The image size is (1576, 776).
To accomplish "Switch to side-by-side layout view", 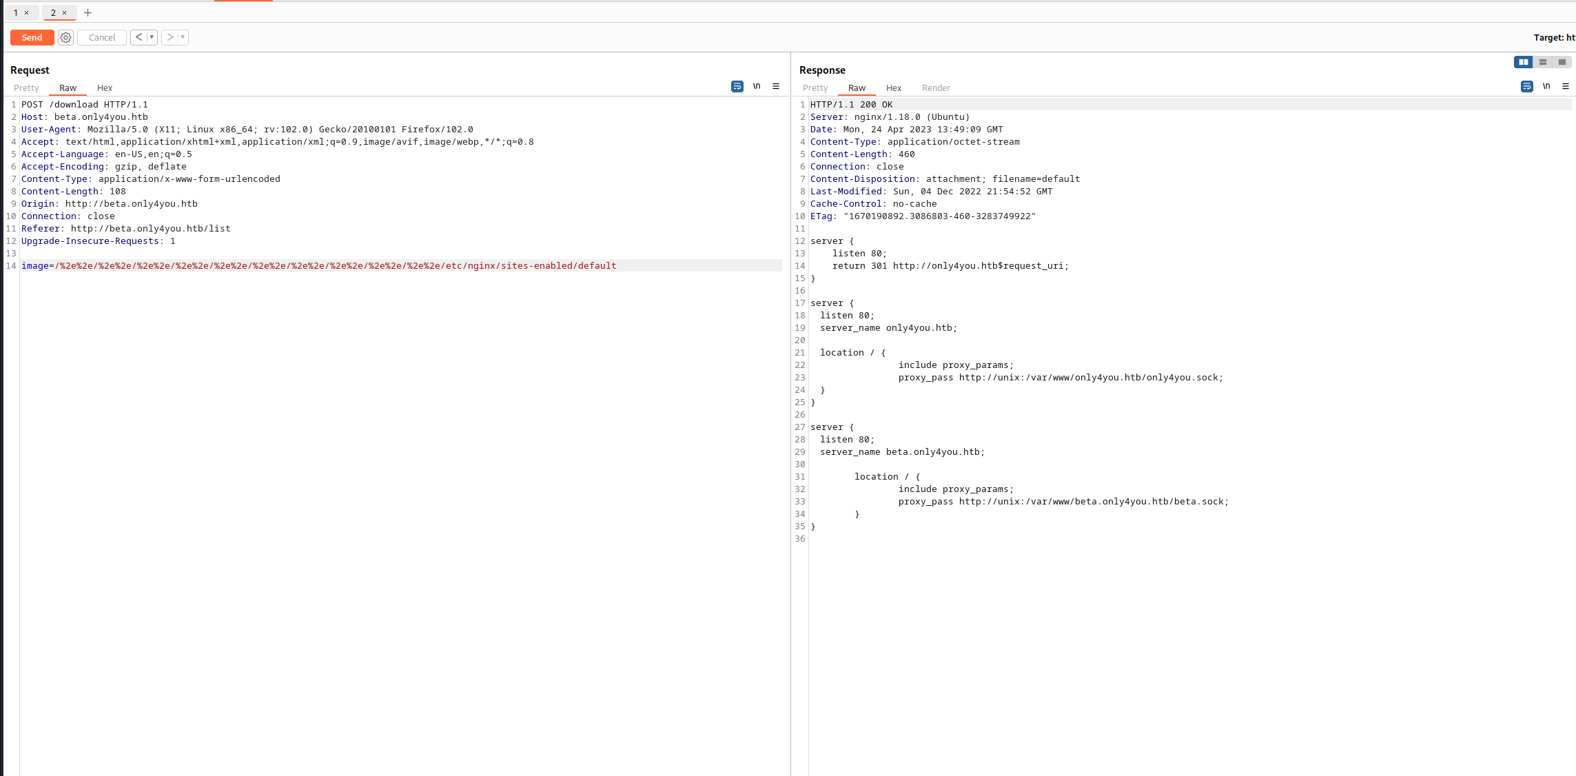I will 1523,62.
